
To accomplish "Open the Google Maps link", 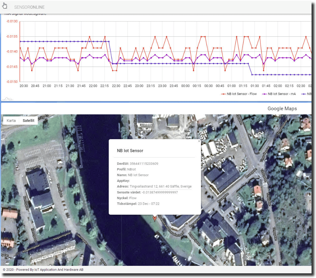I will [x=282, y=109].
